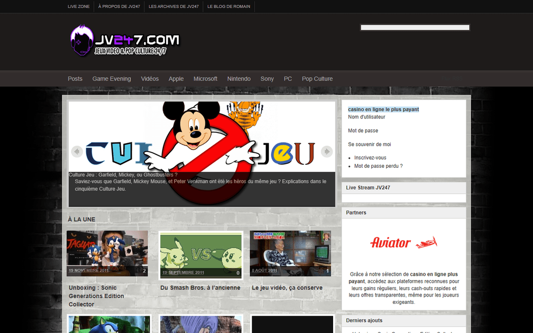Viewport: 533px width, 333px height.
Task: Click casino en ligne plus payant bold link
Action: tap(403, 278)
